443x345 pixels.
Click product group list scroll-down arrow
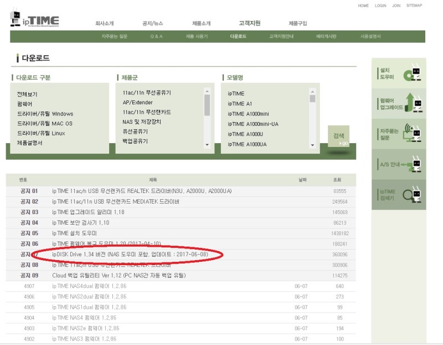[x=207, y=145]
